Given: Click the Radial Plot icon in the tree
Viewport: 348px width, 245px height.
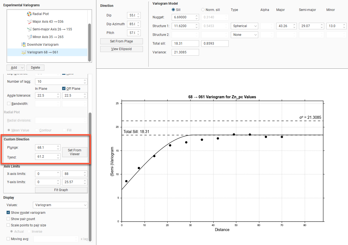Looking at the screenshot, I should tap(29, 14).
